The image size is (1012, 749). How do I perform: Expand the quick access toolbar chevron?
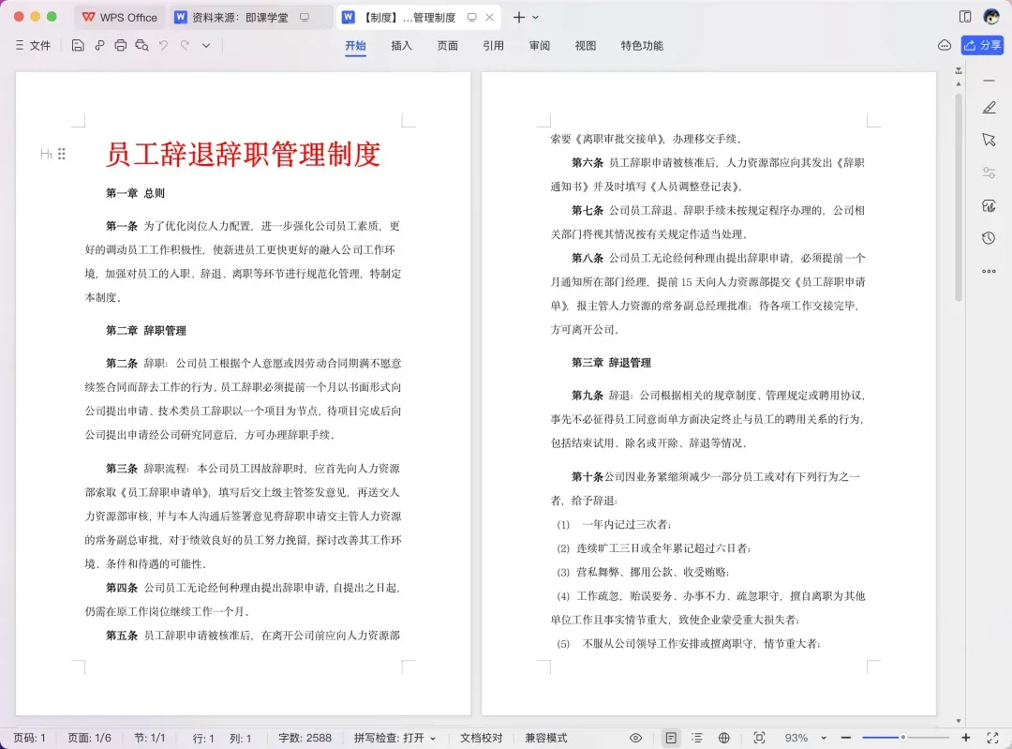click(206, 46)
